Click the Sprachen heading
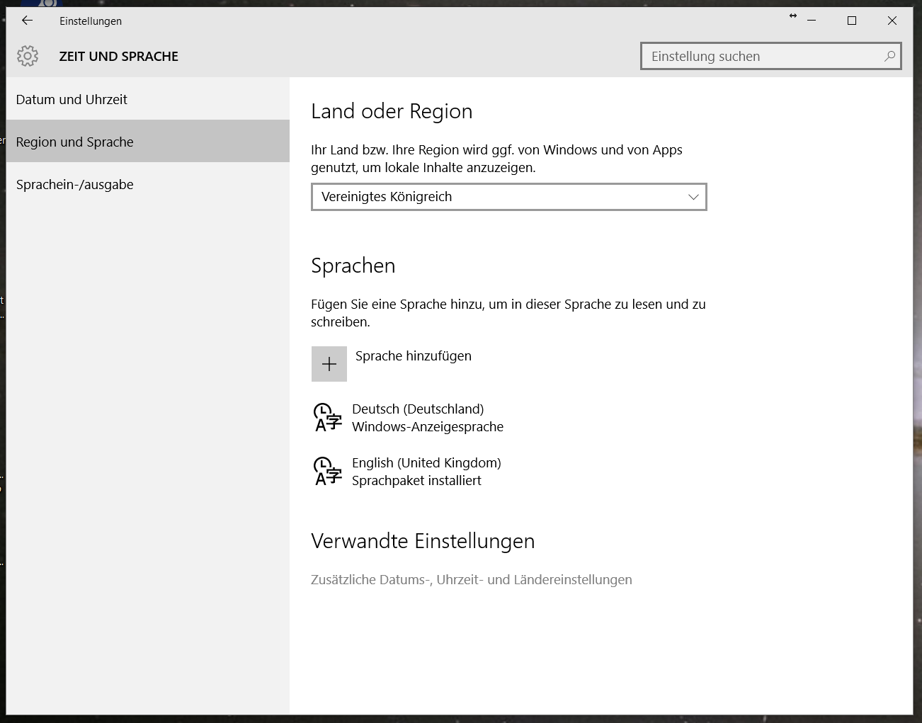Screen dimensions: 922x723 [x=353, y=266]
